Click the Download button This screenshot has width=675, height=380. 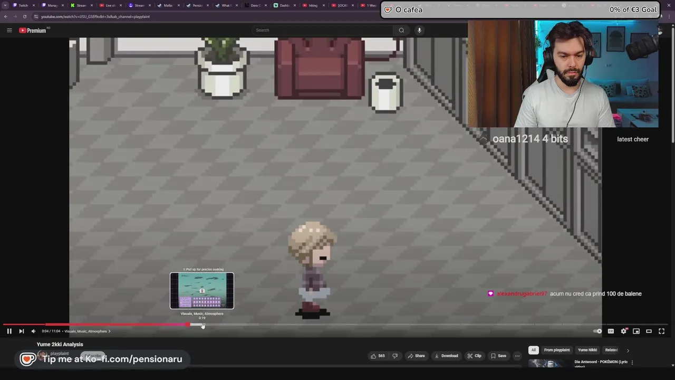(x=446, y=356)
